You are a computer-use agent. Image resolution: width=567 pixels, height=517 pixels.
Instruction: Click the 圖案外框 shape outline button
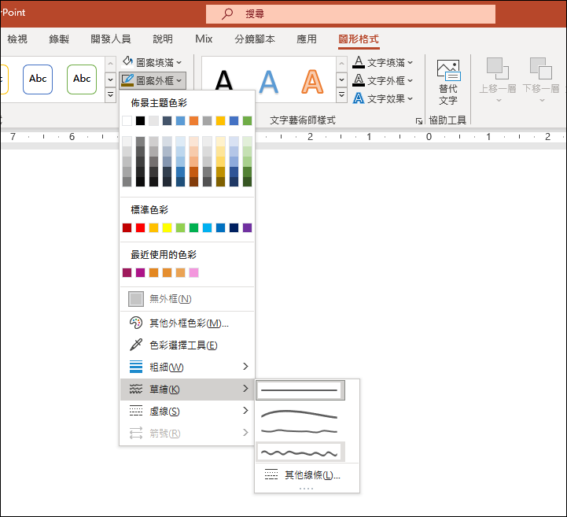(x=153, y=80)
